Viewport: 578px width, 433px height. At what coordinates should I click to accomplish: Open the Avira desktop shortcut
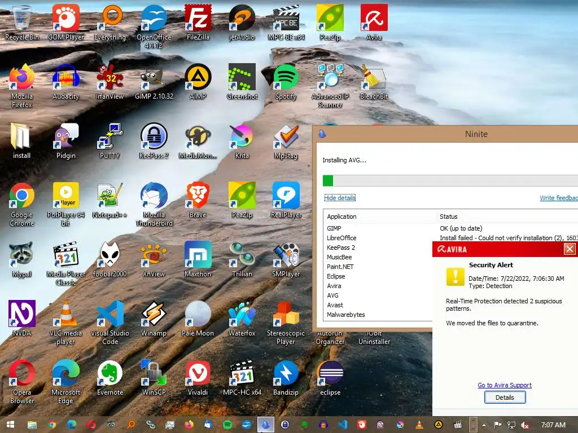374,22
